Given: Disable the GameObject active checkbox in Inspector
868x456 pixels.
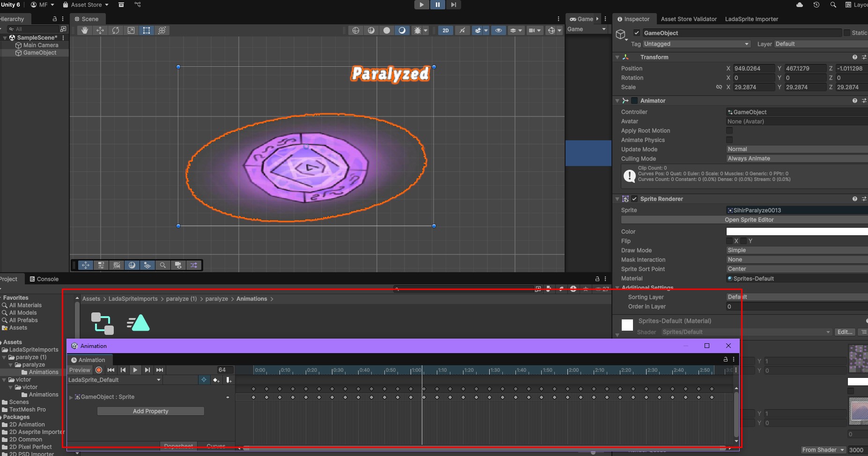Looking at the screenshot, I should [637, 33].
